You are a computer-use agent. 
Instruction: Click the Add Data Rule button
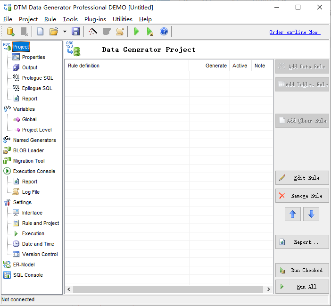pos(302,66)
